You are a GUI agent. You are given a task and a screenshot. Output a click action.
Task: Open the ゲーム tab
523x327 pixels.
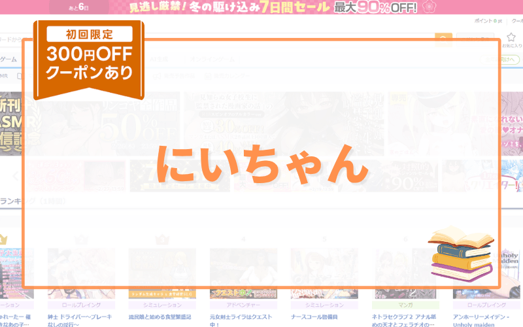(x=8, y=60)
